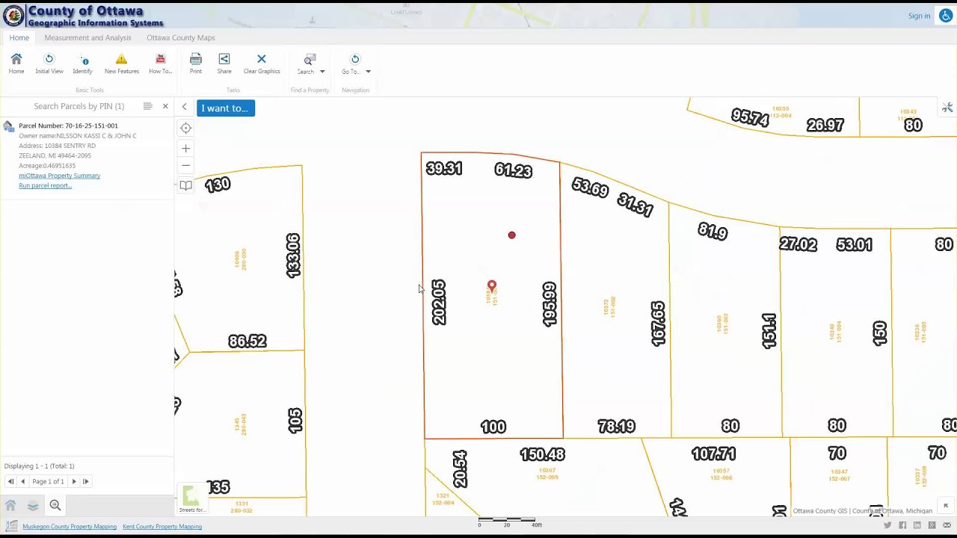Click the Print tool
957x538 pixels.
click(196, 64)
